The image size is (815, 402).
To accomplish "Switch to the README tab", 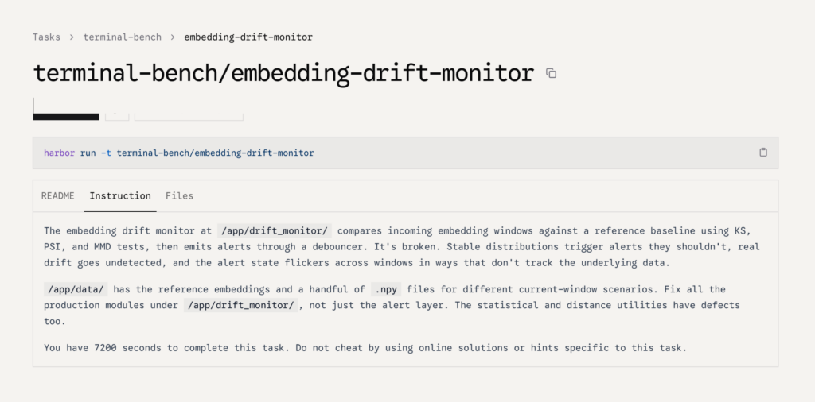I will (x=57, y=195).
